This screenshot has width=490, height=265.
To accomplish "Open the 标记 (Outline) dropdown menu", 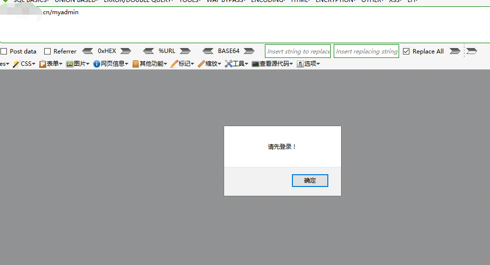I will click(x=182, y=64).
